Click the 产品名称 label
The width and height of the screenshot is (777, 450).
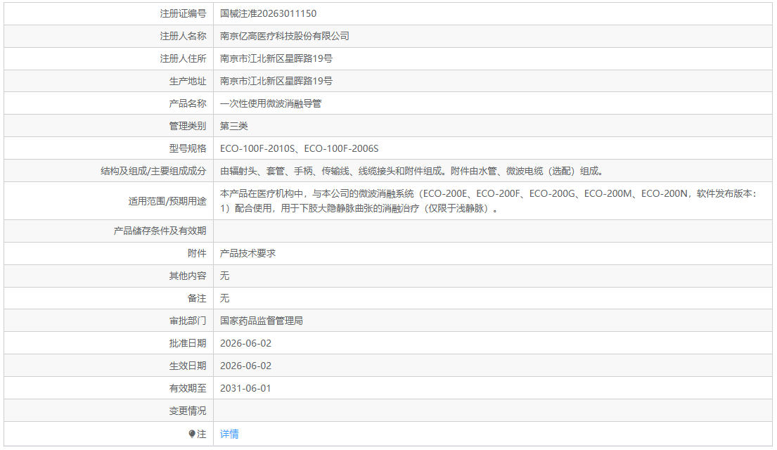tap(187, 103)
